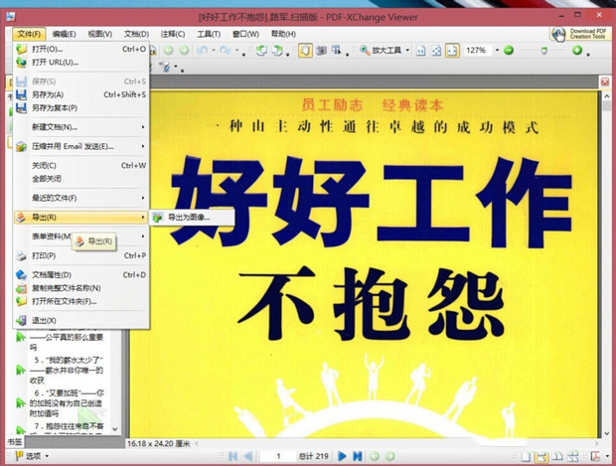Open the zoom percentage dropdown arrow
Image resolution: width=616 pixels, height=466 pixels.
(x=497, y=51)
